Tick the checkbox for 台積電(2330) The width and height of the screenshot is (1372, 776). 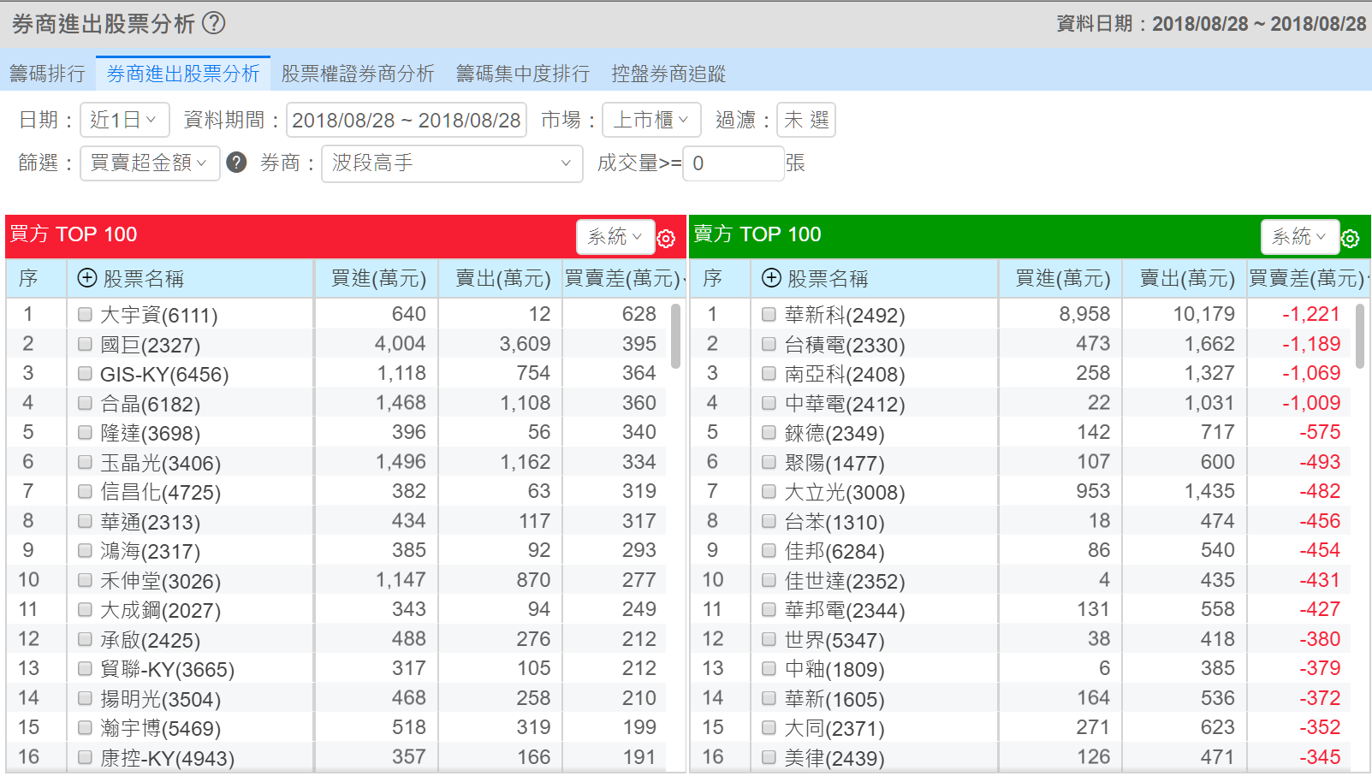tap(769, 345)
